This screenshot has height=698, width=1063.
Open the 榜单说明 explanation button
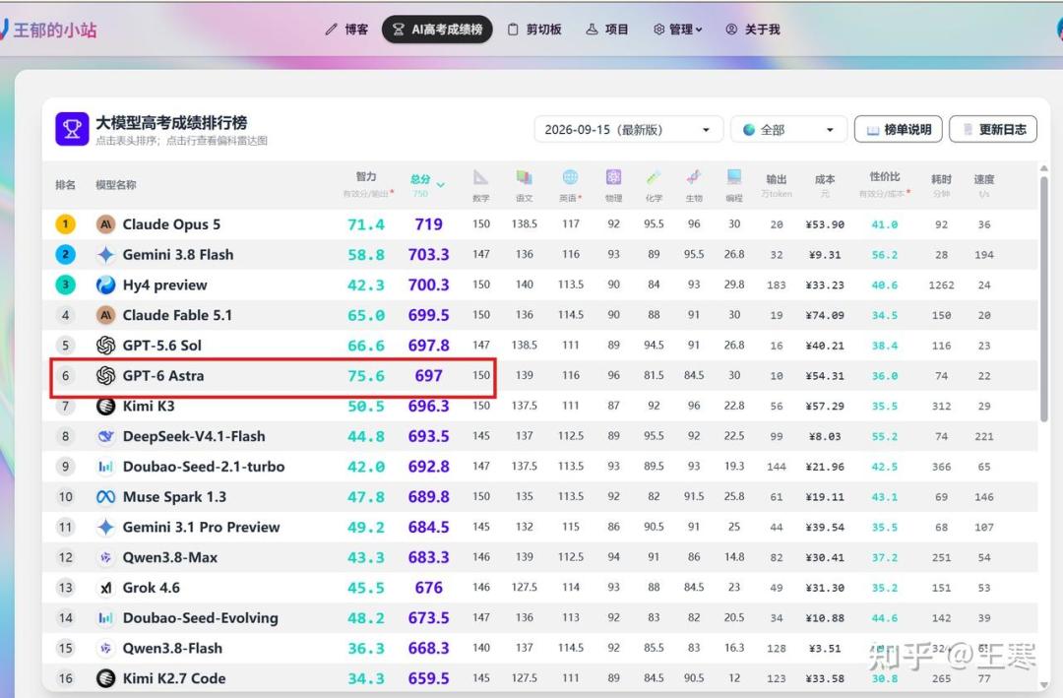[x=899, y=129]
